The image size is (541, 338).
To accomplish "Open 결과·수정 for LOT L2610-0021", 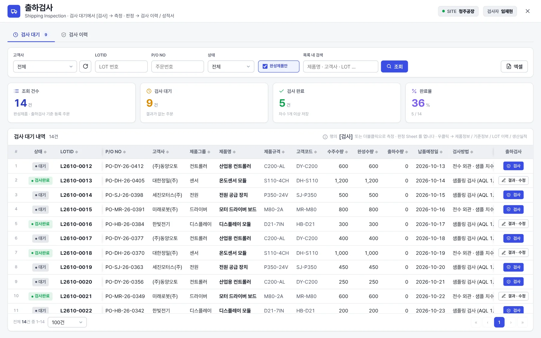I will (513, 296).
